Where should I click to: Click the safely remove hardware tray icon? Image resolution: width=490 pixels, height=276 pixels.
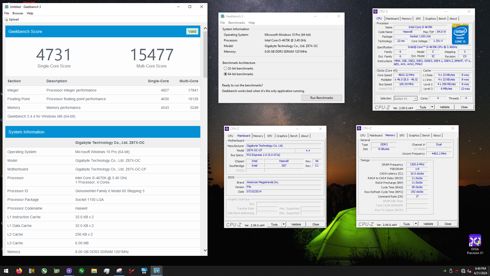[451, 271]
